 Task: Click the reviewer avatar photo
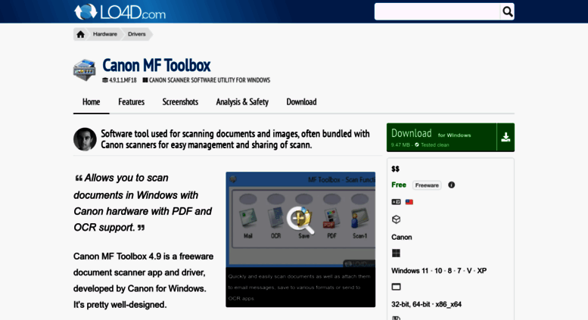[85, 139]
